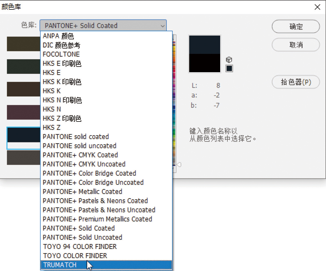Select HKS E 印刷色 library
Viewport: 326px width, 271px height.
[x=106, y=64]
